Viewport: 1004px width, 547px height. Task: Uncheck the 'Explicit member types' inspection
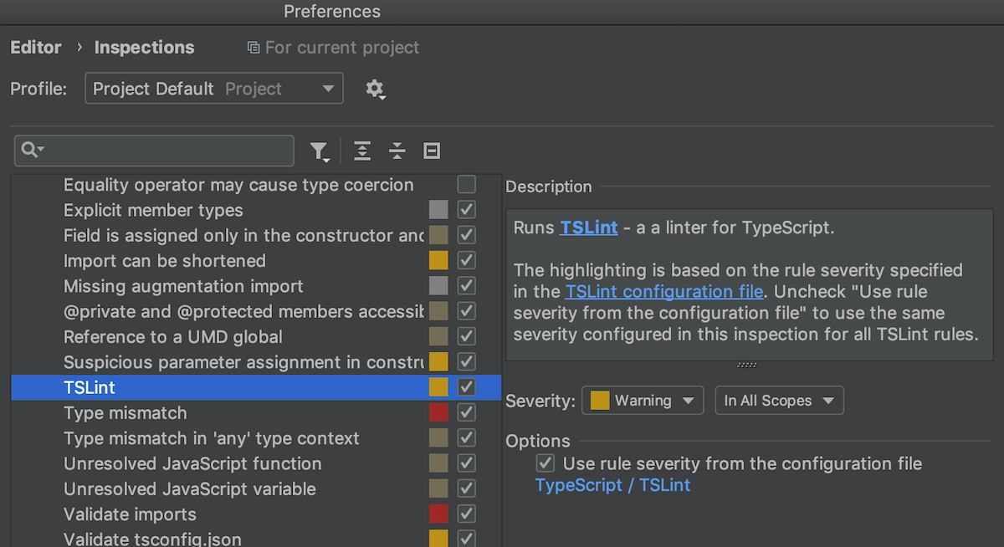click(x=467, y=209)
